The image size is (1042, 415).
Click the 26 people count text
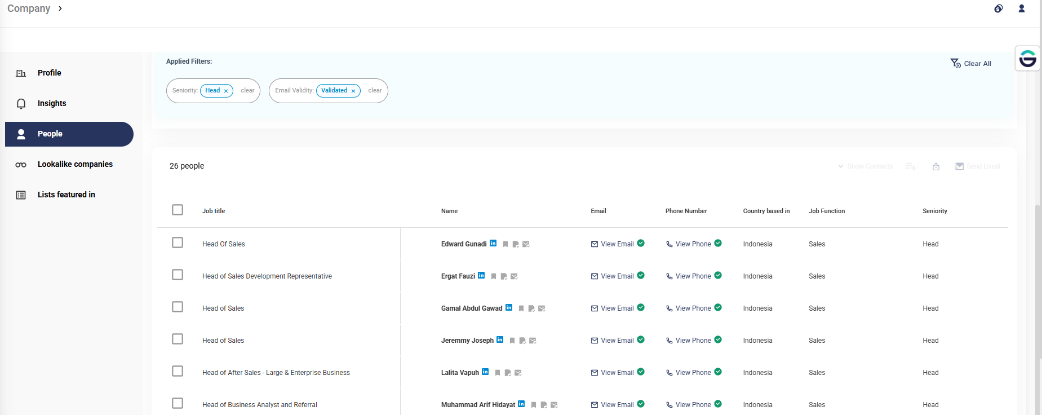[x=187, y=166]
